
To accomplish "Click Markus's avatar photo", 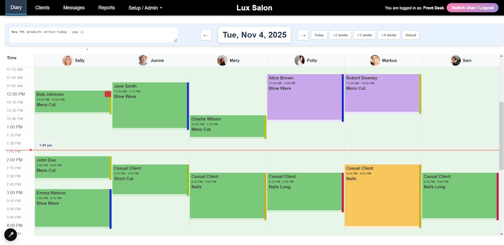I will (375, 60).
